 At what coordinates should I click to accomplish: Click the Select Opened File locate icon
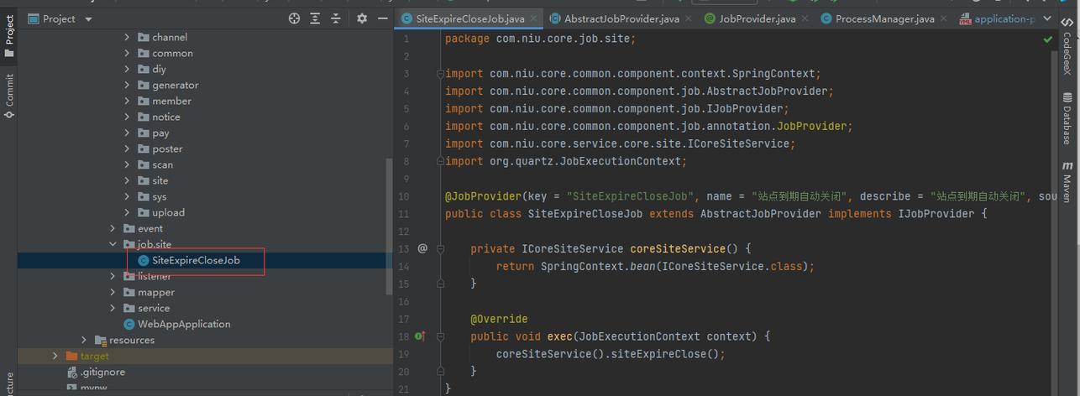(294, 18)
